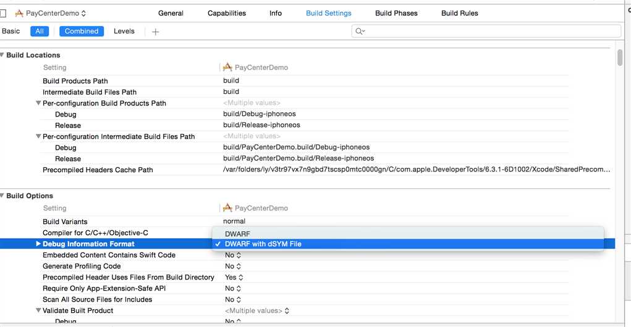Collapse Per-configuration Build Products Path
The width and height of the screenshot is (631, 327).
tap(38, 103)
